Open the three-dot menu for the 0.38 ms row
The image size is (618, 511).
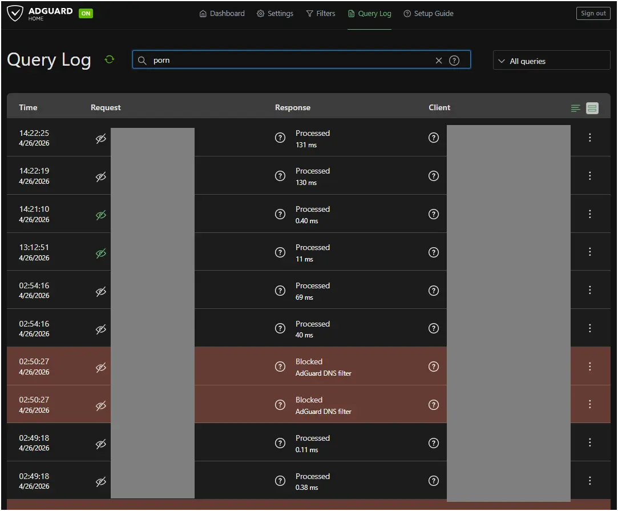point(589,481)
